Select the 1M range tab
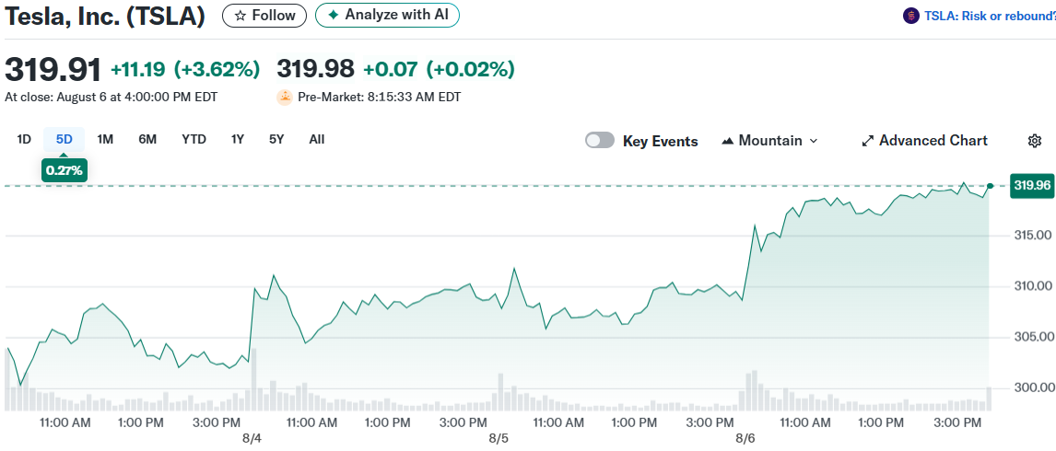Image resolution: width=1056 pixels, height=451 pixels. 105,139
